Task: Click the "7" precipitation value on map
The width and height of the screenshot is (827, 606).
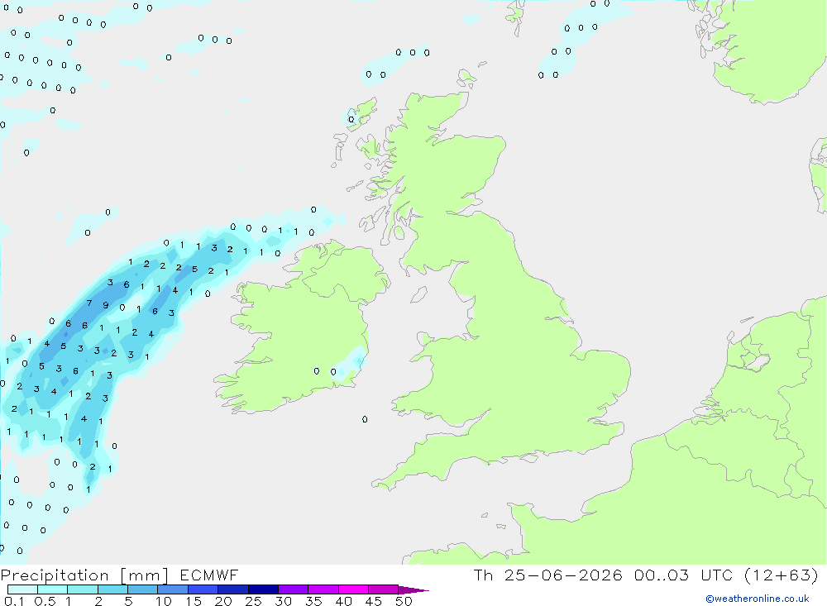Action: click(x=89, y=303)
